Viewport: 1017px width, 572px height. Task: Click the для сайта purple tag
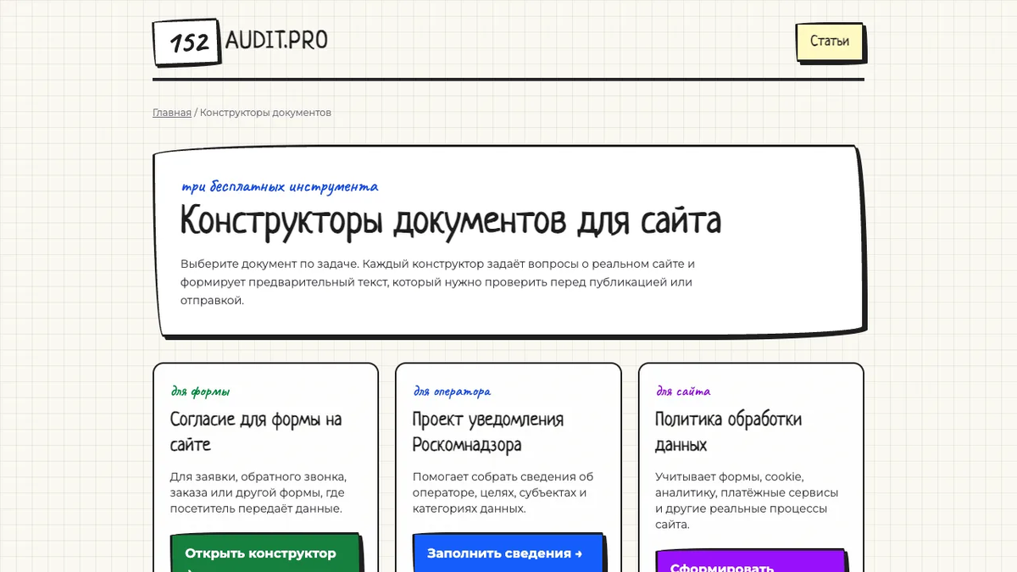[x=683, y=392]
